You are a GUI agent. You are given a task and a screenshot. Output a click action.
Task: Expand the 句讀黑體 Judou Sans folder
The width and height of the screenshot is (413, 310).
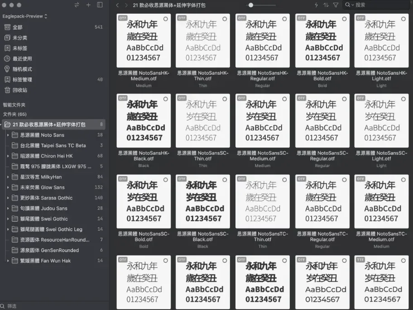point(8,209)
